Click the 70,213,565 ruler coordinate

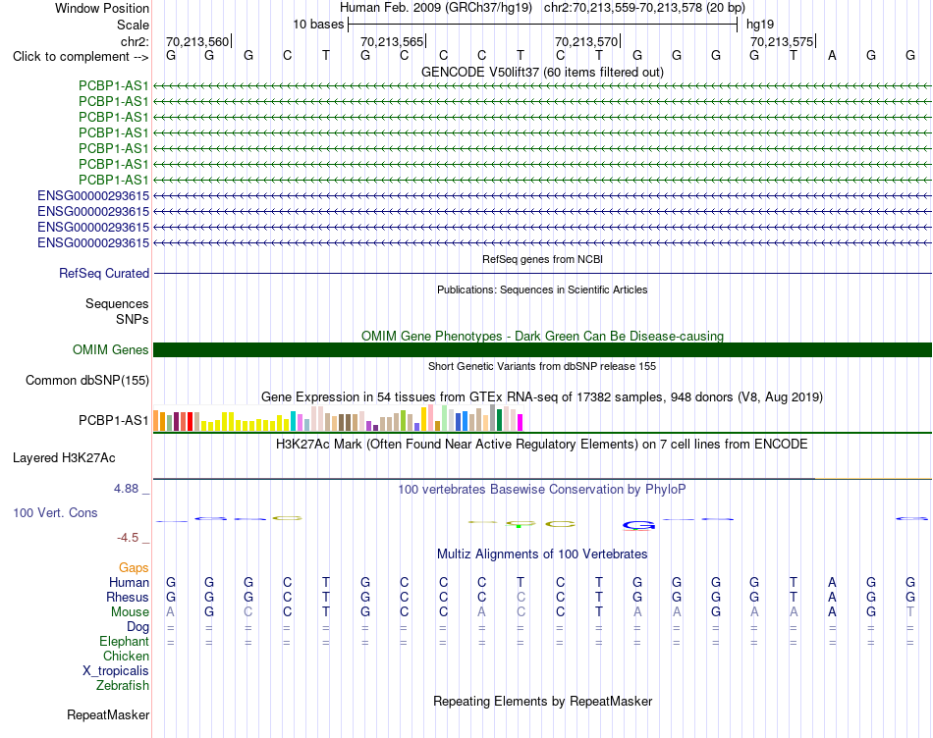[392, 41]
